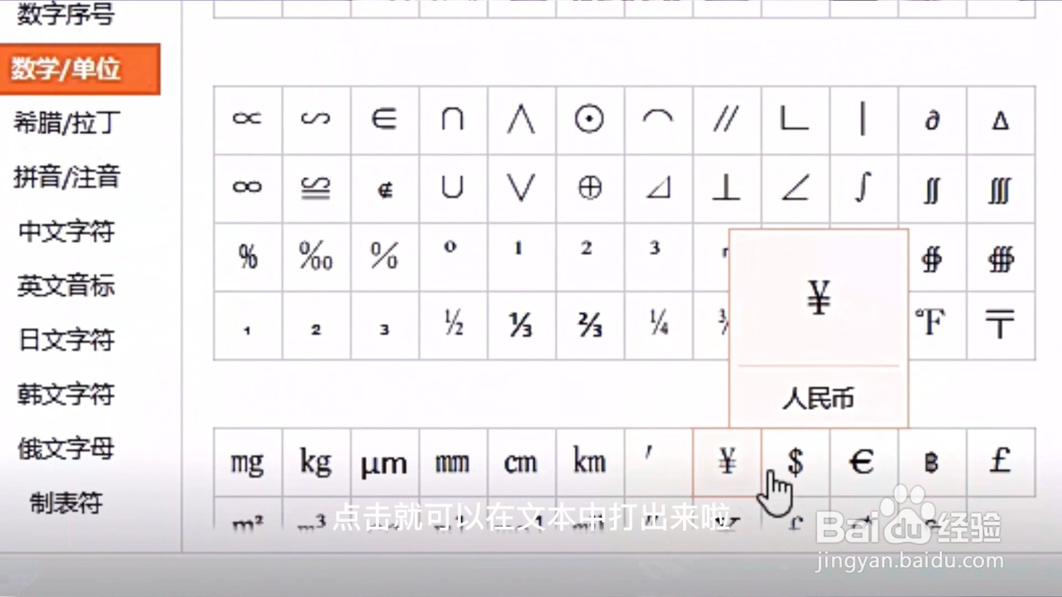Image resolution: width=1062 pixels, height=597 pixels.
Task: Pick the kg unit symbol
Action: coord(316,462)
